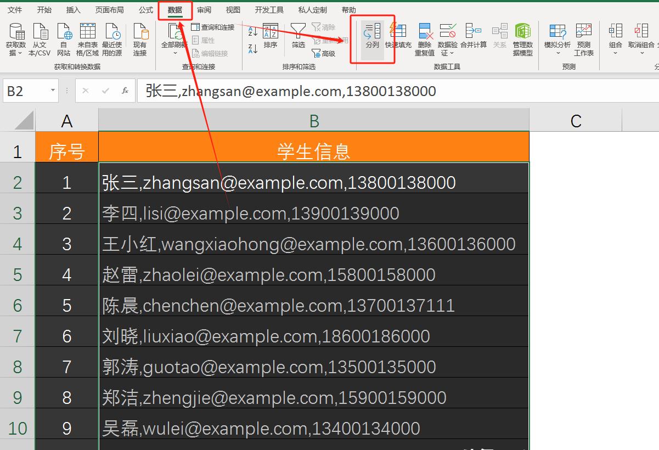The image size is (659, 450).
Task: Click 预测工作表 (Forecast Sheet)
Action: click(x=584, y=39)
